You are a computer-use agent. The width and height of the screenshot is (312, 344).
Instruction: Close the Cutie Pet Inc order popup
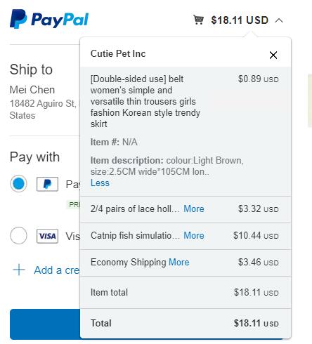point(273,55)
